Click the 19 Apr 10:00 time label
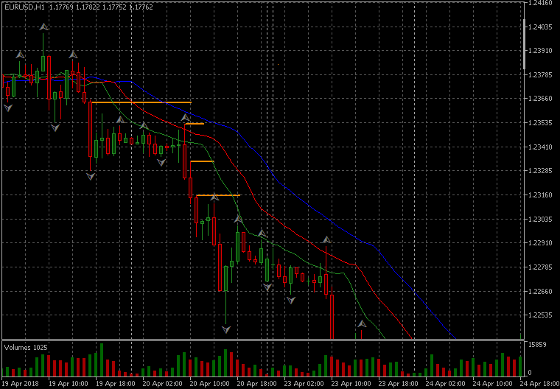 tap(69, 383)
